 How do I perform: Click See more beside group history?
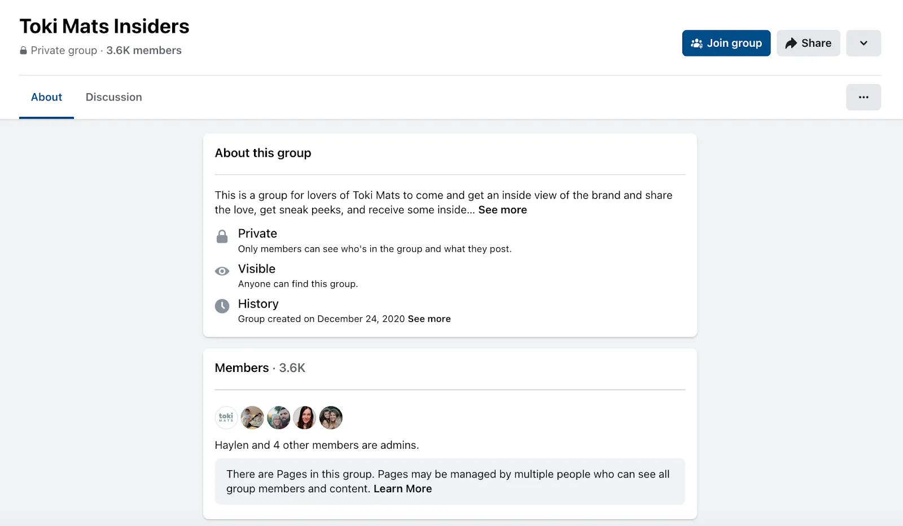(x=429, y=319)
